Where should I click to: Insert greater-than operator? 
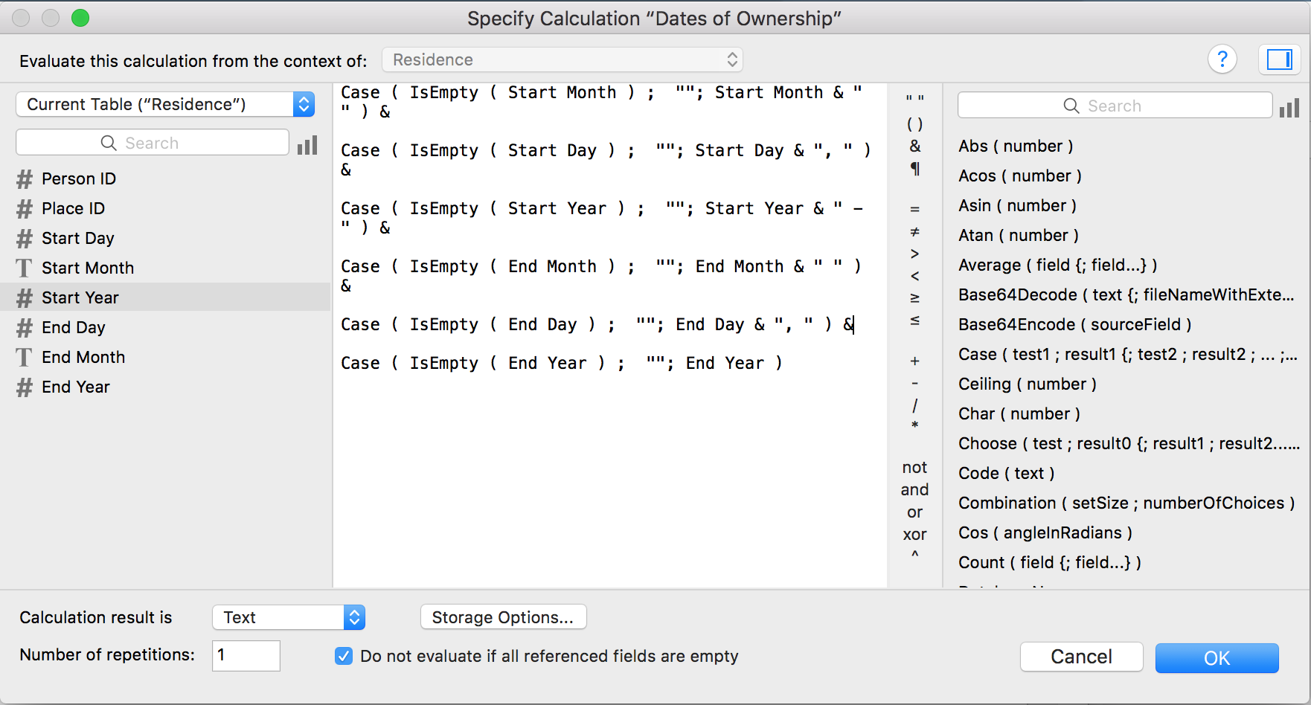click(x=915, y=254)
